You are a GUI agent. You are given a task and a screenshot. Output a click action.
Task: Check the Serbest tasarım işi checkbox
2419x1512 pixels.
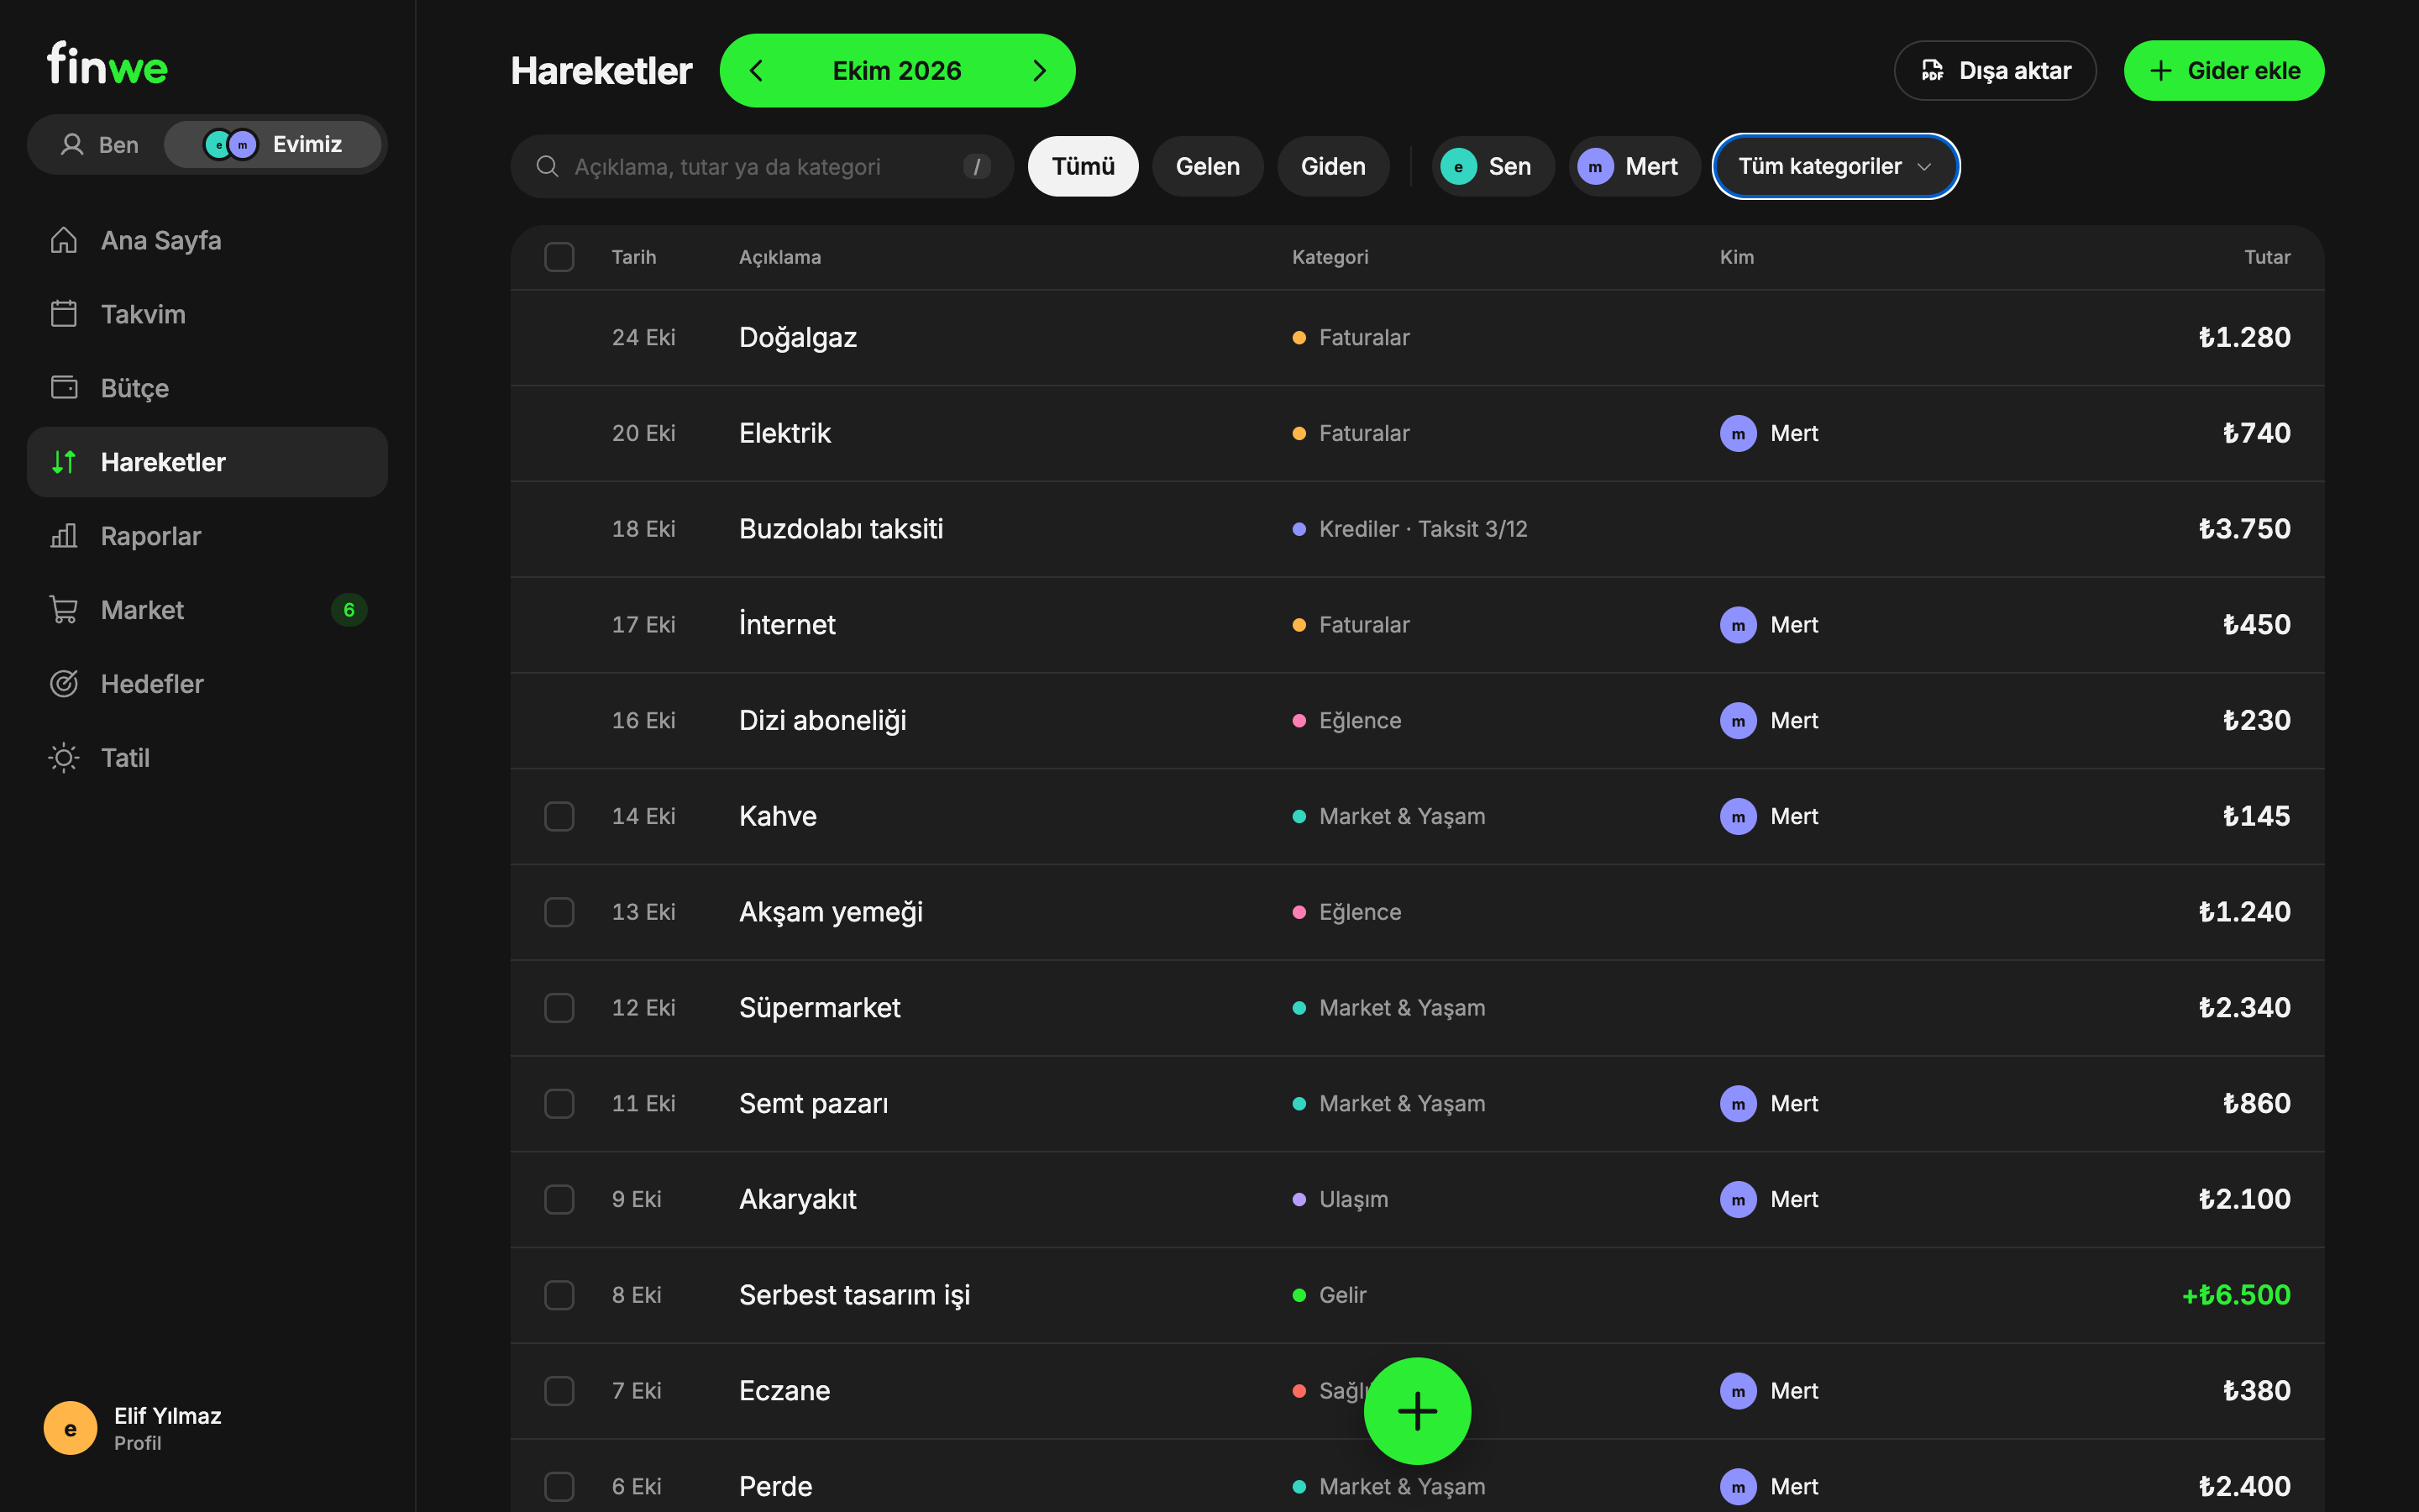tap(559, 1295)
